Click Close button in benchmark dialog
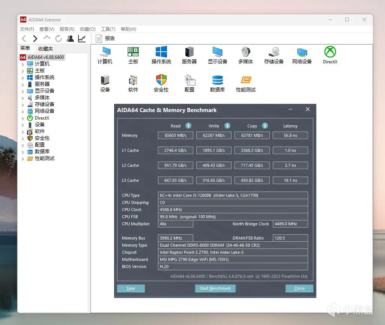Viewport: 385px width, 325px height. coord(299,288)
